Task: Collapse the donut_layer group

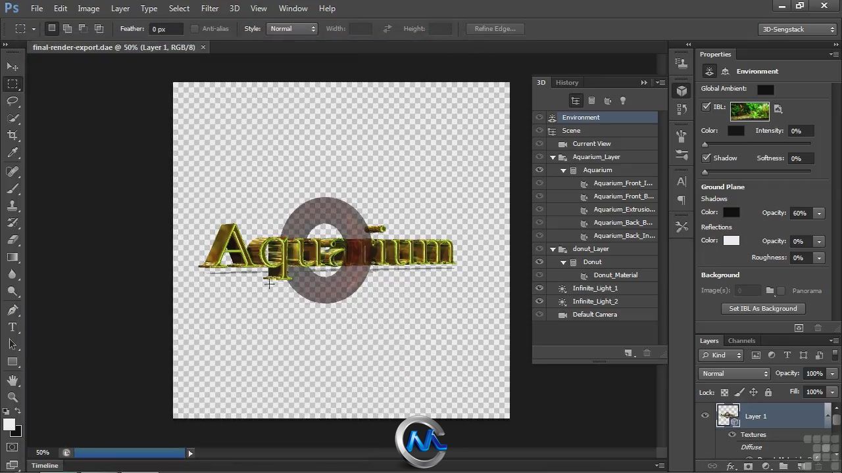Action: (553, 249)
